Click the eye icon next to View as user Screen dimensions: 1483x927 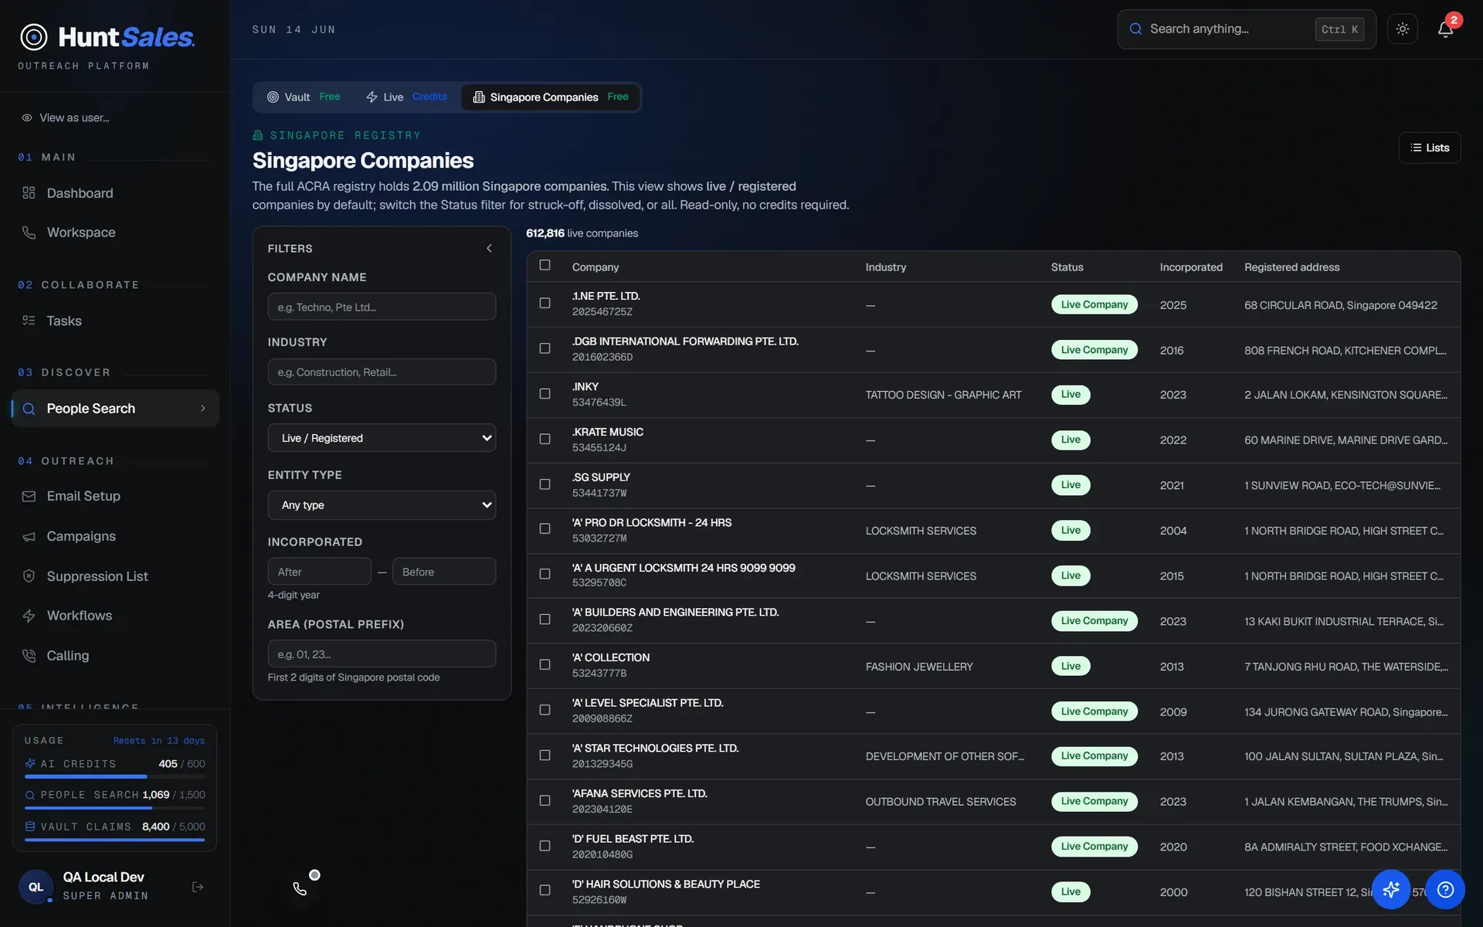pyautogui.click(x=26, y=118)
